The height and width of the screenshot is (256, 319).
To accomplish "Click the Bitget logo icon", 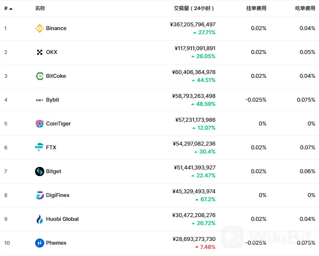I will tap(40, 172).
